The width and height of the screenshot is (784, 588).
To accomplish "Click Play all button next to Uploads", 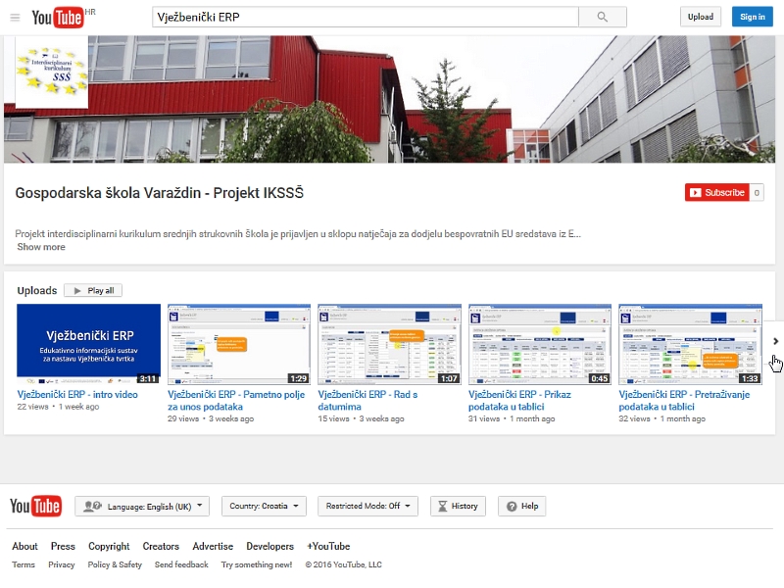I will (x=93, y=290).
